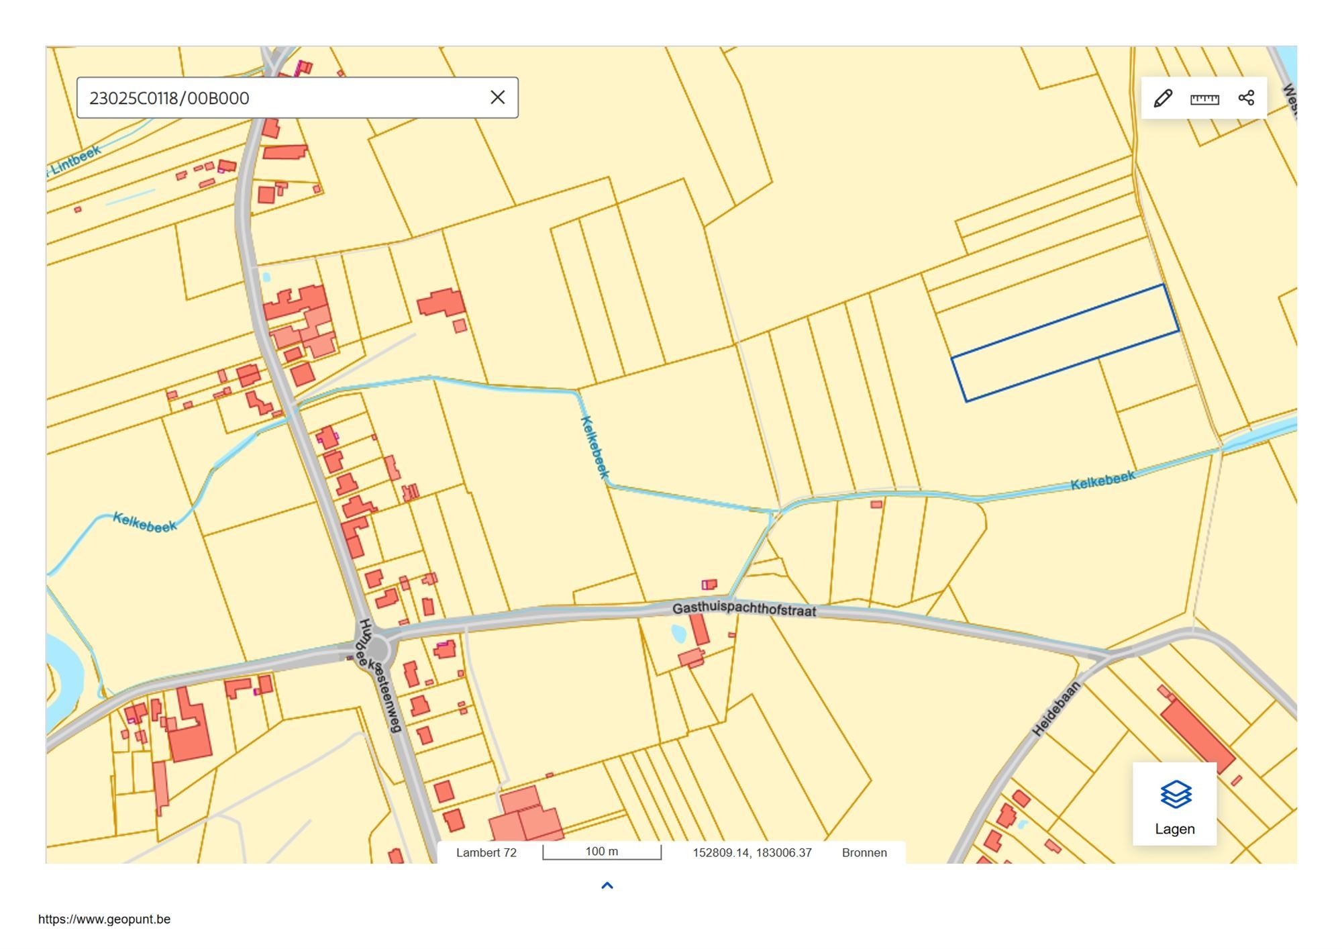Select the blue highlighted parcel
This screenshot has width=1342, height=949.
(x=1065, y=343)
